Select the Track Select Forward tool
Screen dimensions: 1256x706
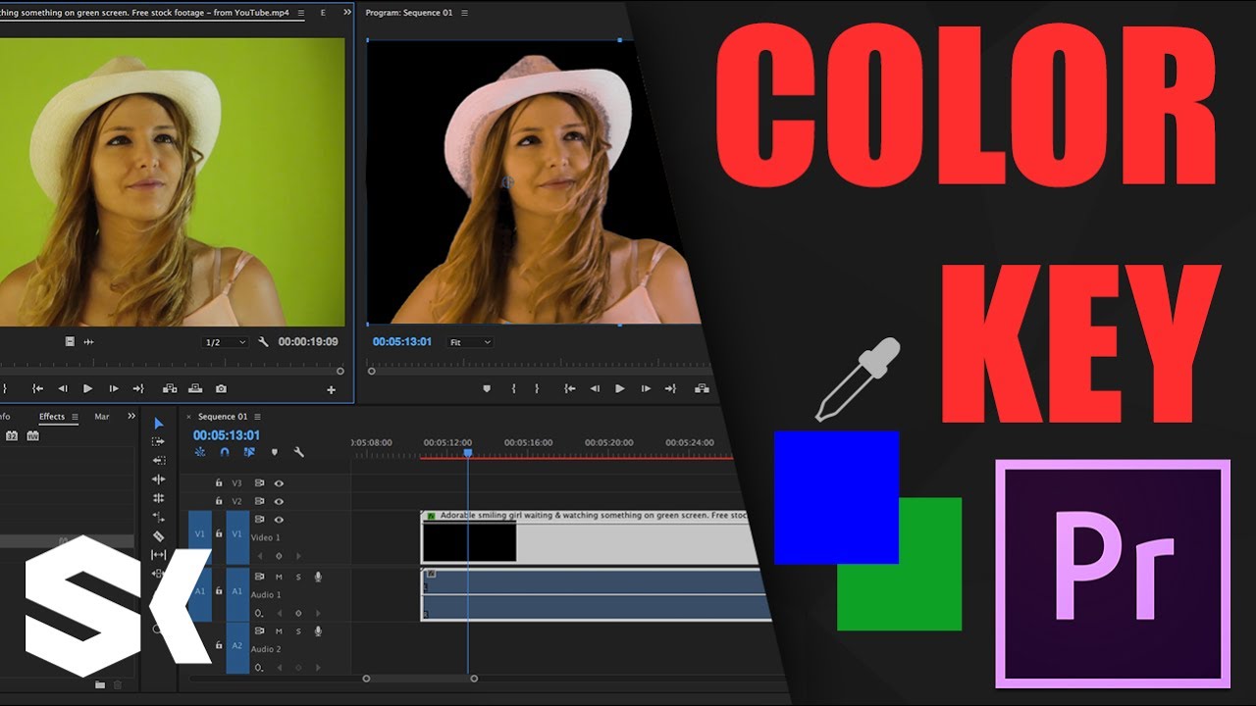pos(159,442)
